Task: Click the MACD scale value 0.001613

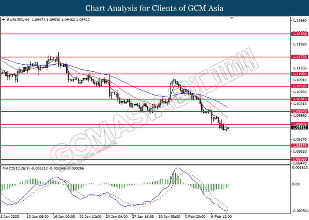Action: pos(300,168)
